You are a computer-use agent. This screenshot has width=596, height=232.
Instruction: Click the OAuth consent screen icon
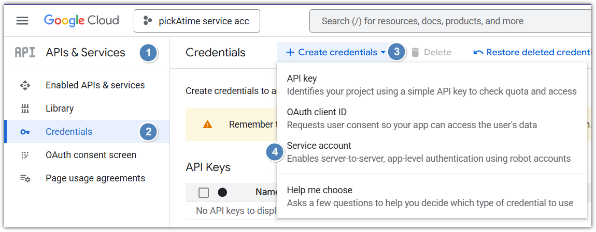[x=25, y=155]
